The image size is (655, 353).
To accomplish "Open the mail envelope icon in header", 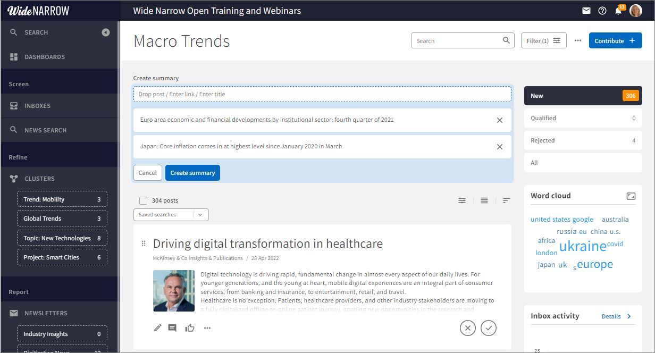I will (x=586, y=11).
